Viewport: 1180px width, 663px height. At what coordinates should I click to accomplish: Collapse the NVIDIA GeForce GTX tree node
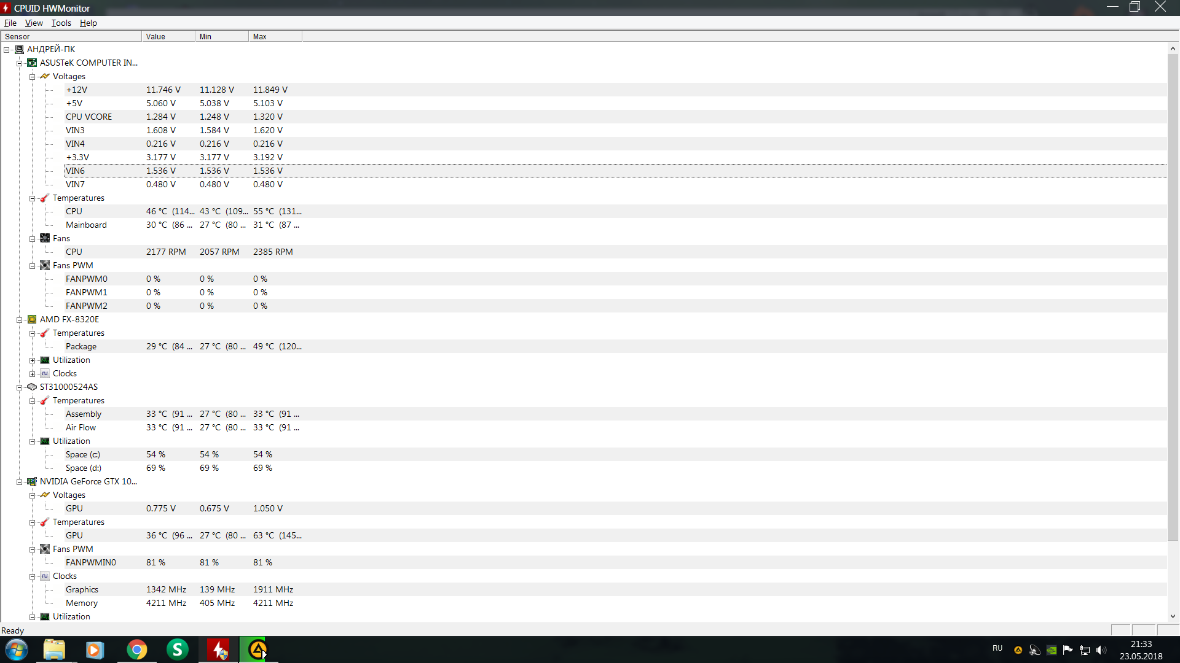click(20, 482)
